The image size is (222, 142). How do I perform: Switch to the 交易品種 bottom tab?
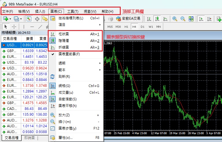coord(12,138)
